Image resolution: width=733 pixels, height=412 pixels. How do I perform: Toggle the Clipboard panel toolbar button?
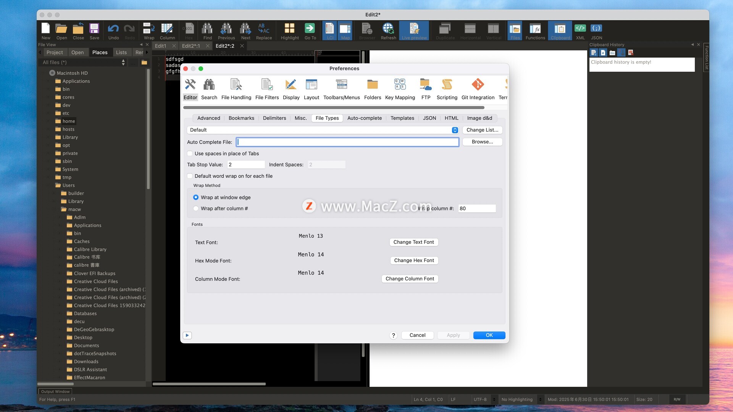(x=560, y=31)
